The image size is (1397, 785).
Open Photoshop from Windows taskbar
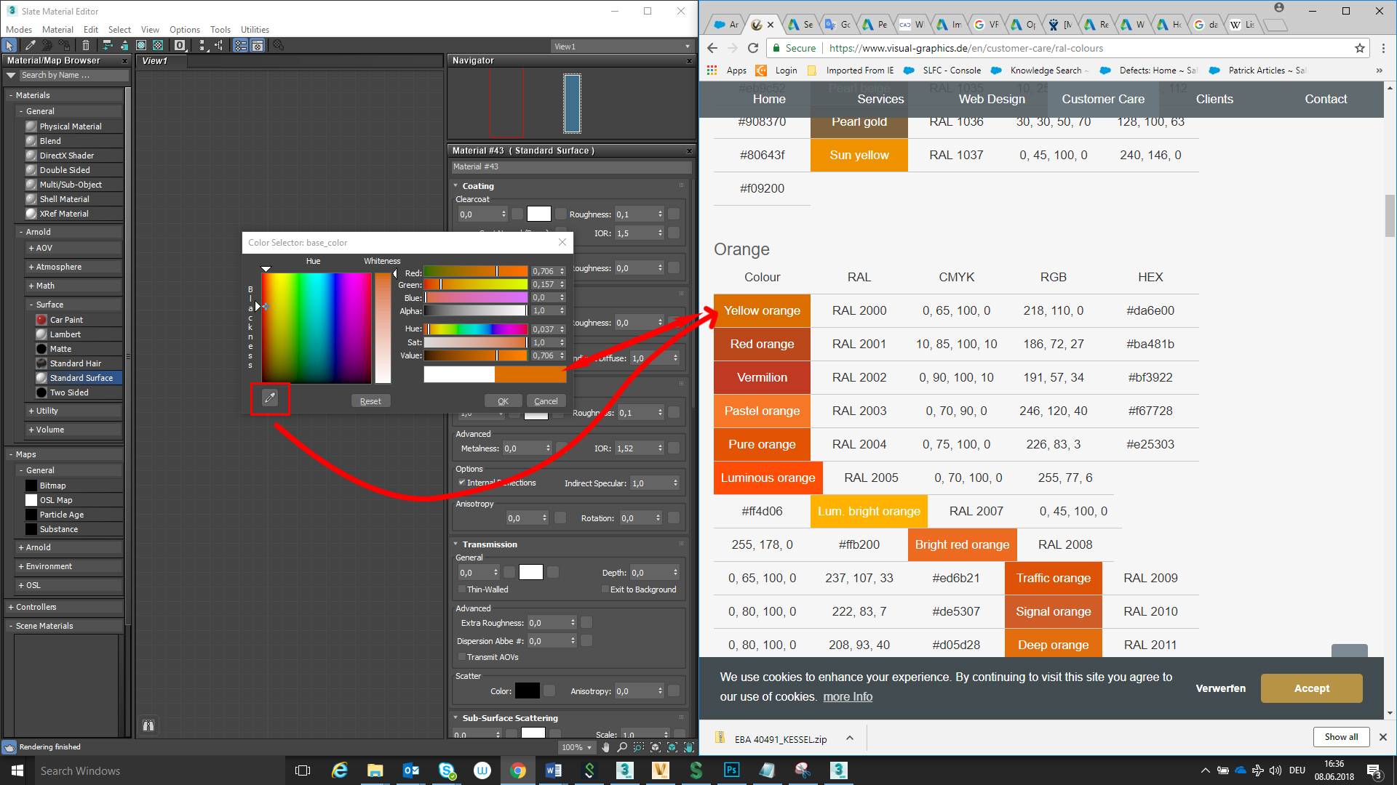pyautogui.click(x=731, y=770)
